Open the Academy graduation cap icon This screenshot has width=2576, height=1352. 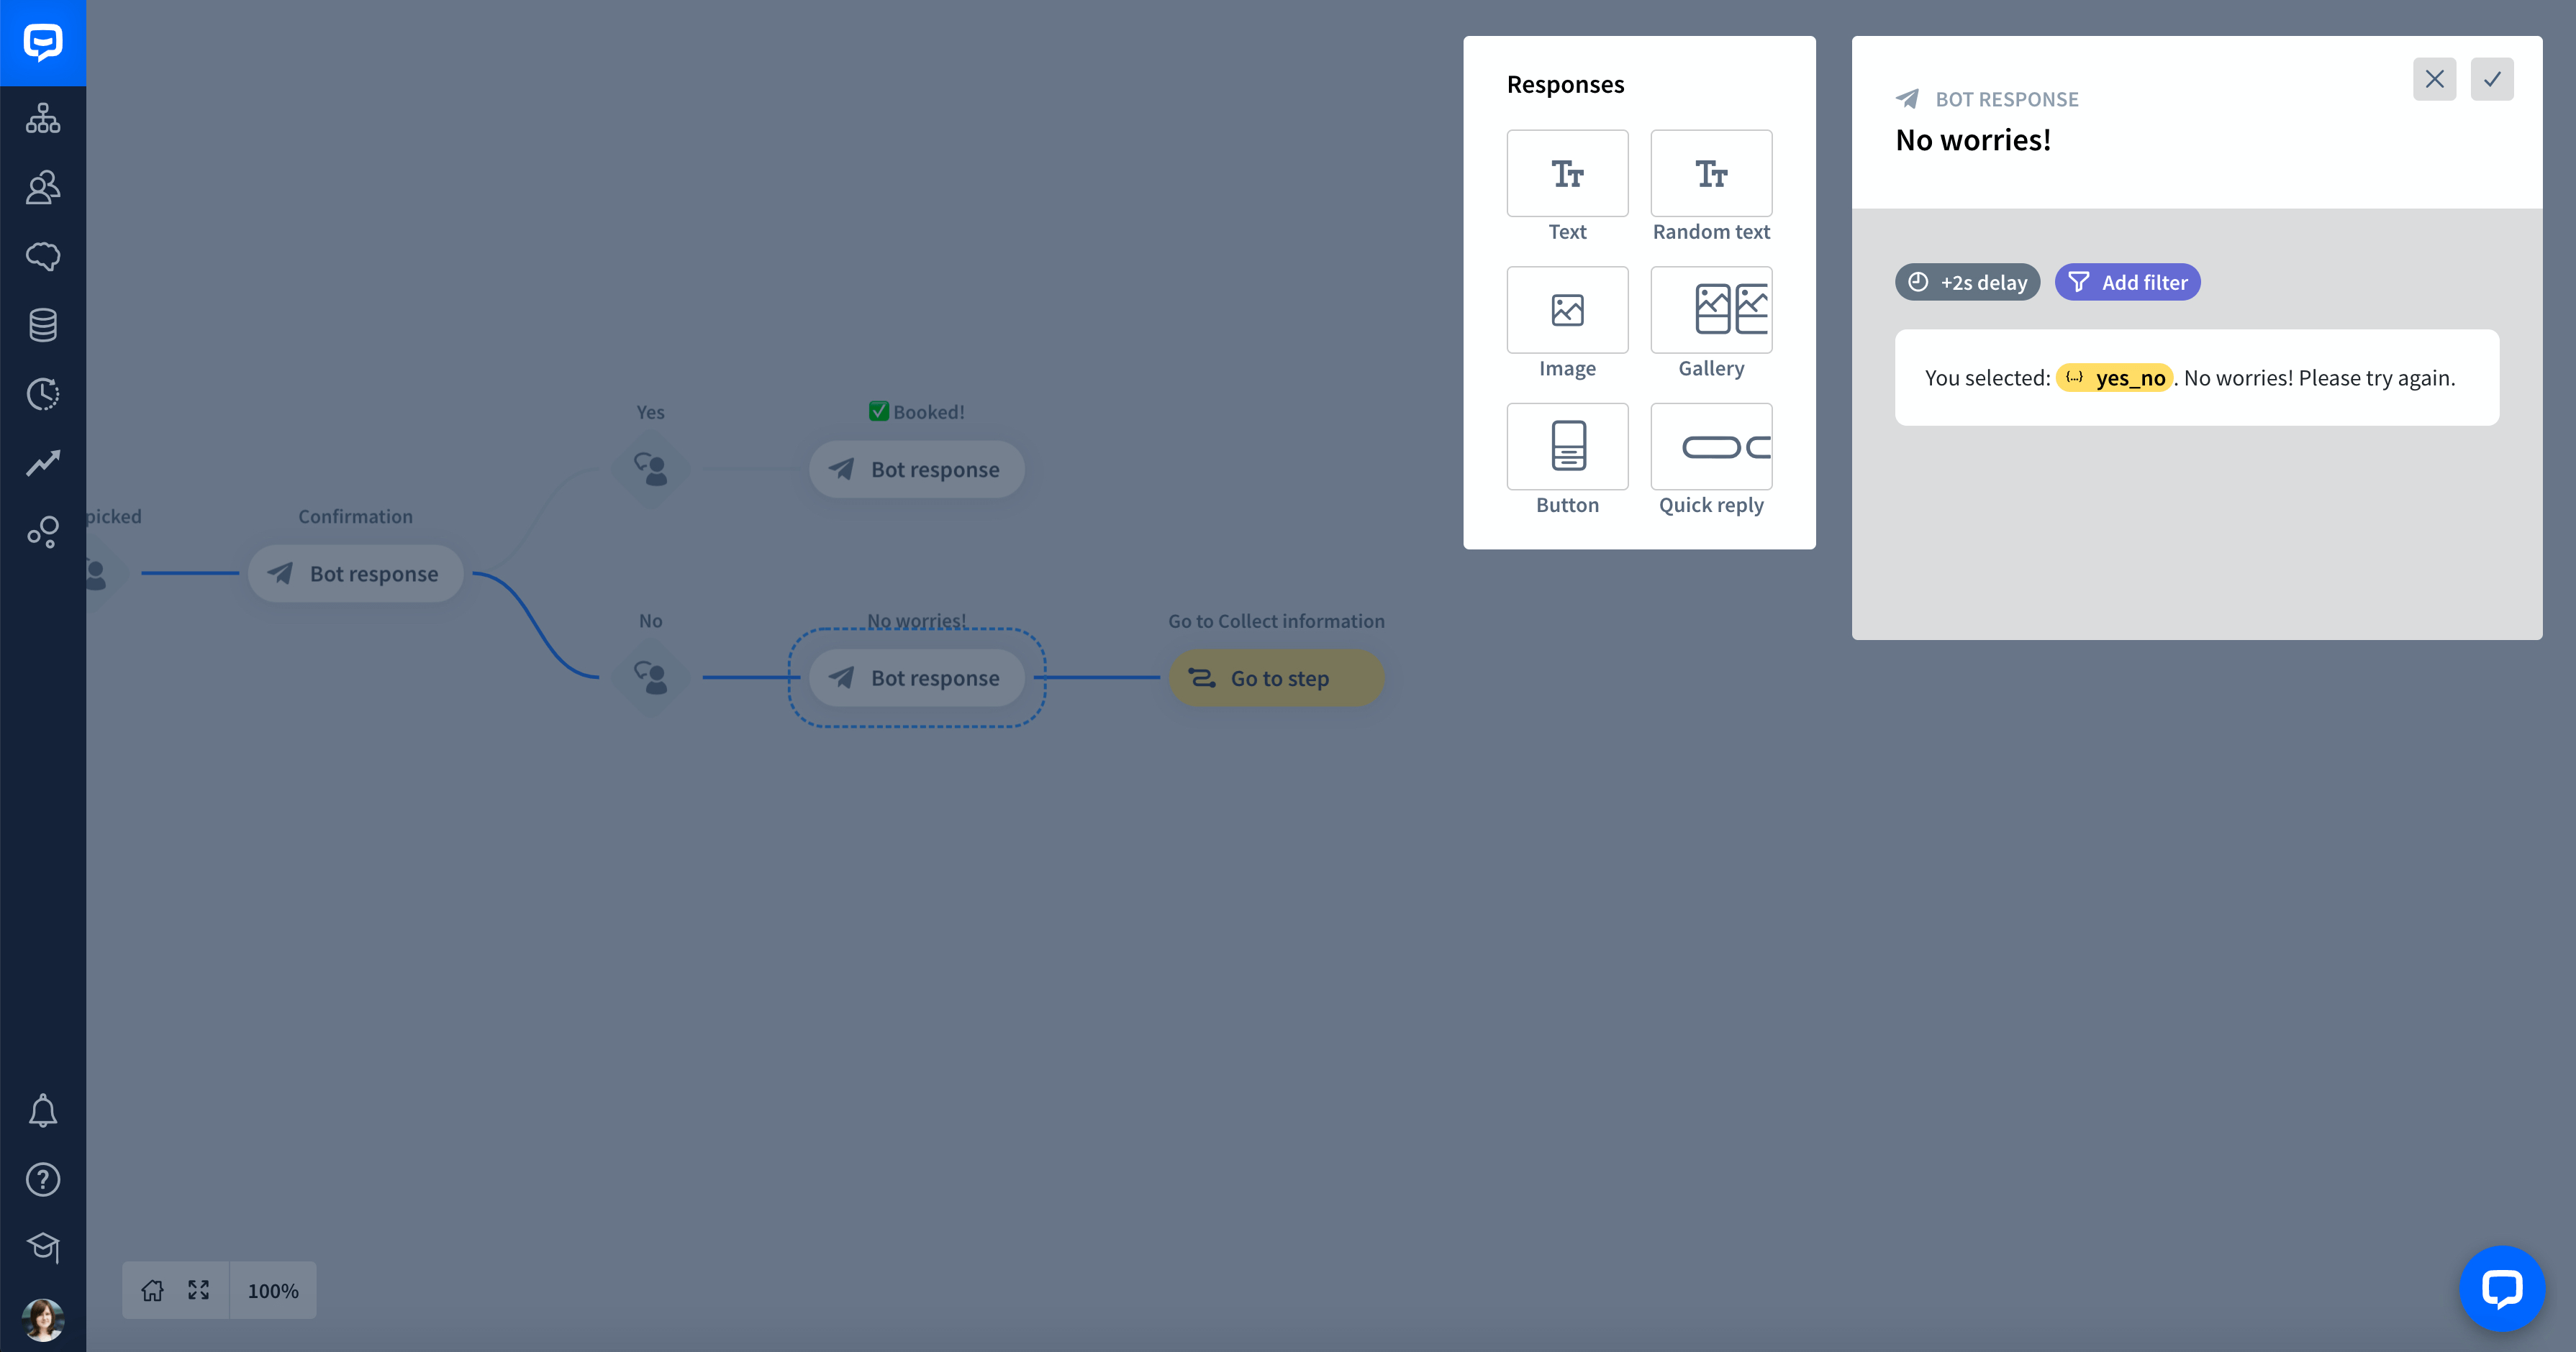(x=43, y=1247)
